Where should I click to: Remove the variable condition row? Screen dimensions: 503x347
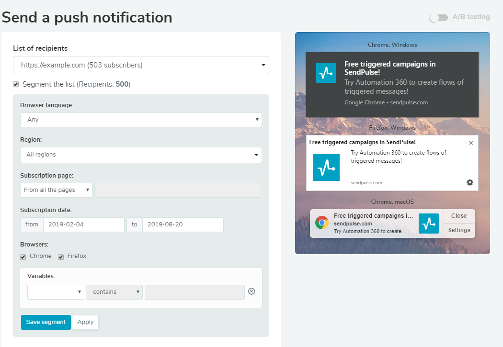click(x=251, y=291)
